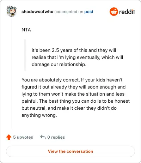Open the "0 replies" label
The image size is (141, 163).
(56, 137)
